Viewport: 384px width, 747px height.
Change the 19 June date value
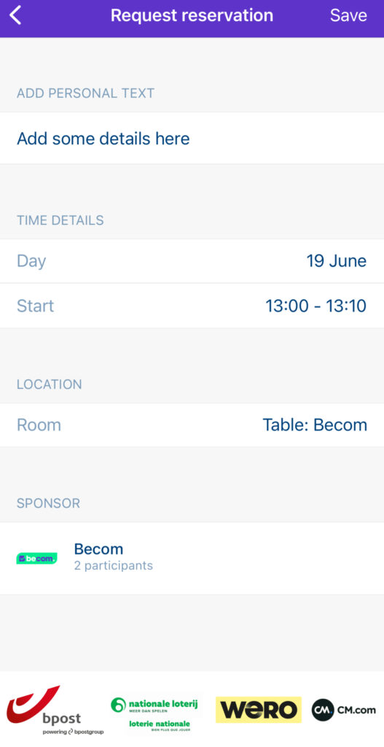[x=337, y=261]
